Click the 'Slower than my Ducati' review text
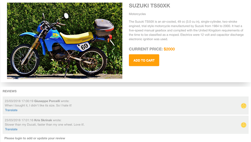This screenshot has height=142, width=251. coord(45,124)
